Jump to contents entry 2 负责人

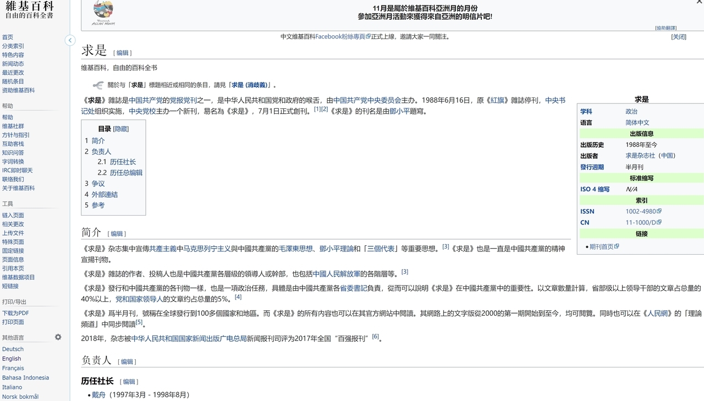click(x=98, y=151)
